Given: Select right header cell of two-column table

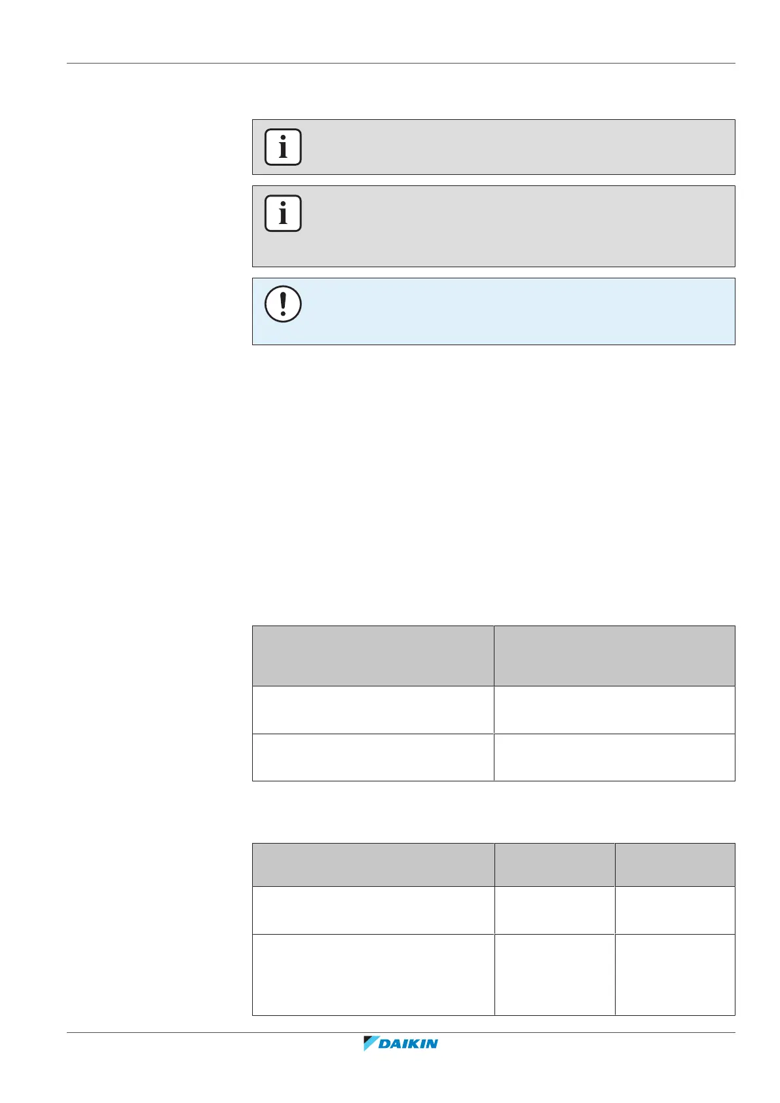Looking at the screenshot, I should point(614,656).
